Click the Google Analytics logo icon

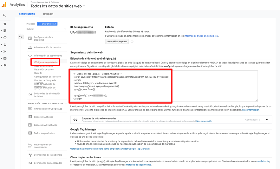[4, 5]
